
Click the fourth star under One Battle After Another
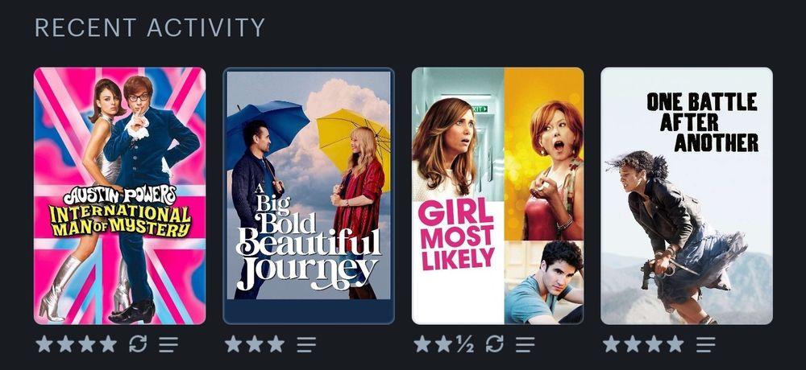(675, 343)
